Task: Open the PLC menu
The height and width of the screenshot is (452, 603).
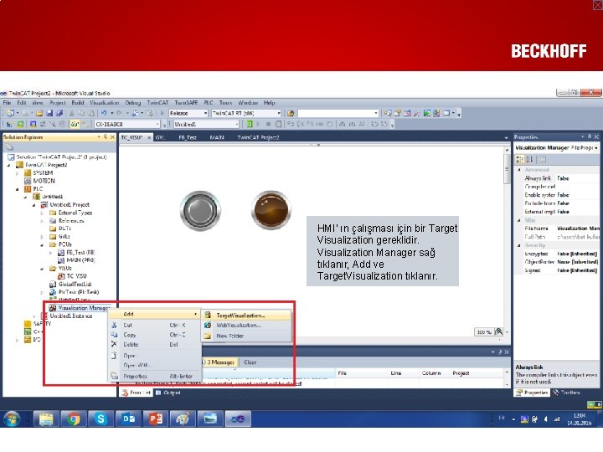Action: coord(209,103)
